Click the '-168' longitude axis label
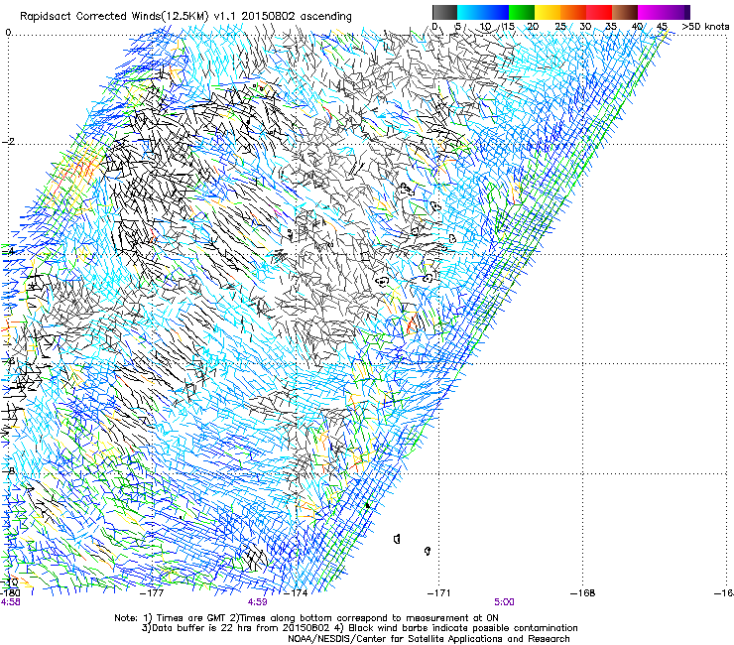This screenshot has width=734, height=645. point(583,593)
